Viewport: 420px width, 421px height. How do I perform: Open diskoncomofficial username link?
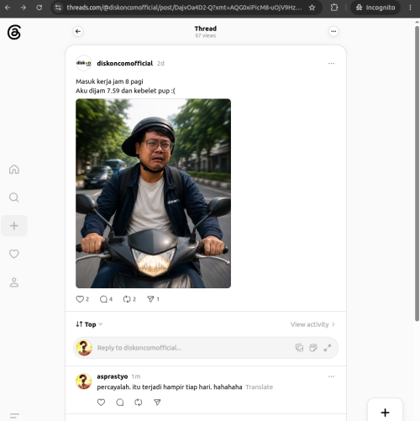point(125,63)
